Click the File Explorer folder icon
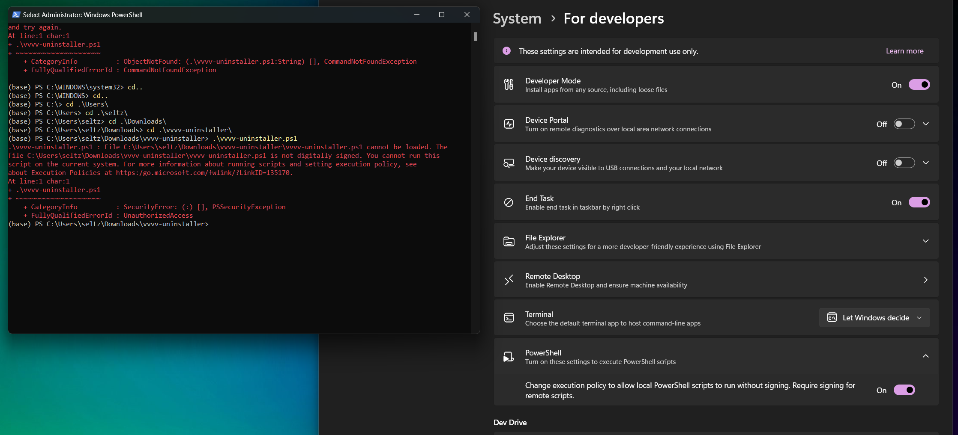This screenshot has height=435, width=958. (x=509, y=241)
